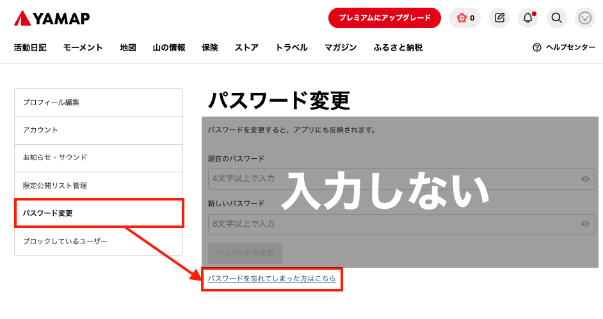
Task: Open ストア menu item
Action: pyautogui.click(x=246, y=47)
